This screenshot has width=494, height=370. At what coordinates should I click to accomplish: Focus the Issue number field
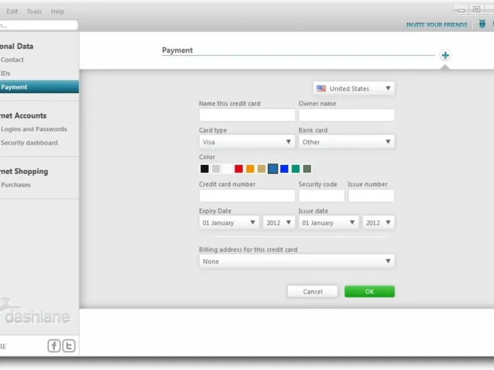pos(371,195)
